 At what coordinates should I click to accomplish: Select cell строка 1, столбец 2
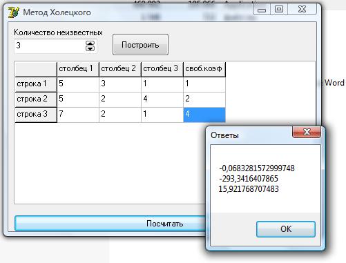tap(120, 84)
